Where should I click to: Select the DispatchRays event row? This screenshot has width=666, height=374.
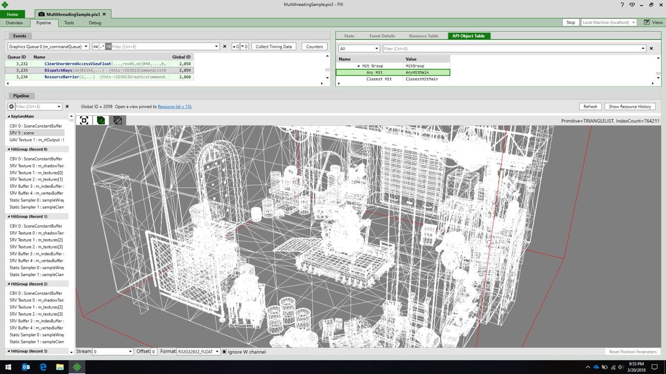[x=99, y=70]
